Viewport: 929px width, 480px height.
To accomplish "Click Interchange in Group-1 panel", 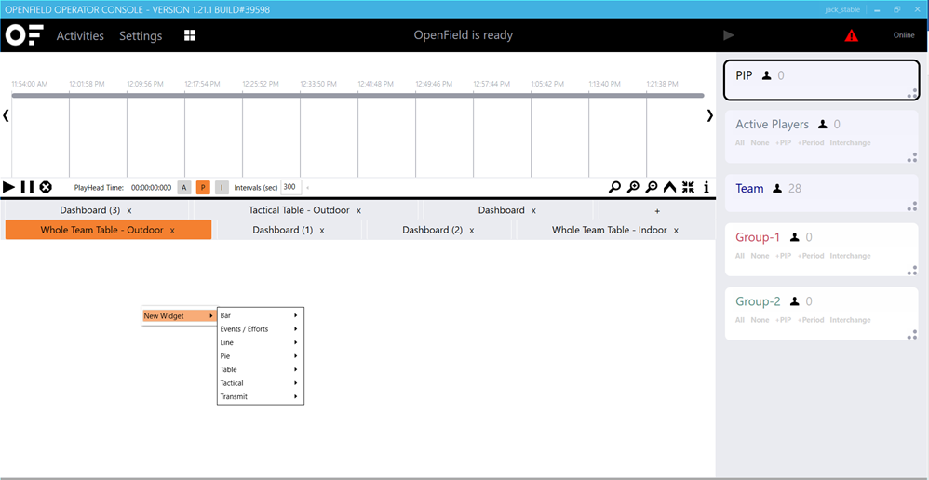I will coord(850,256).
